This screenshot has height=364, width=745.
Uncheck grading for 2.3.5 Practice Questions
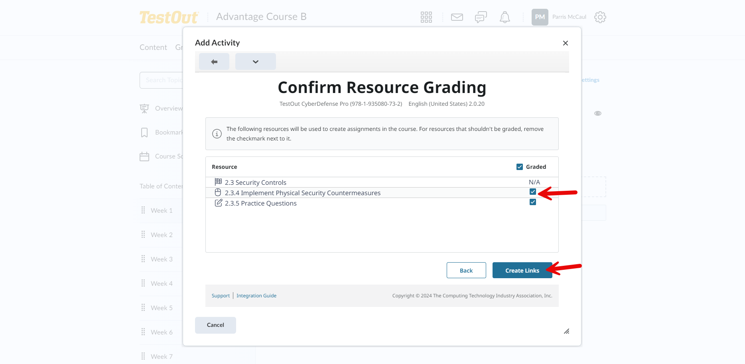[533, 202]
